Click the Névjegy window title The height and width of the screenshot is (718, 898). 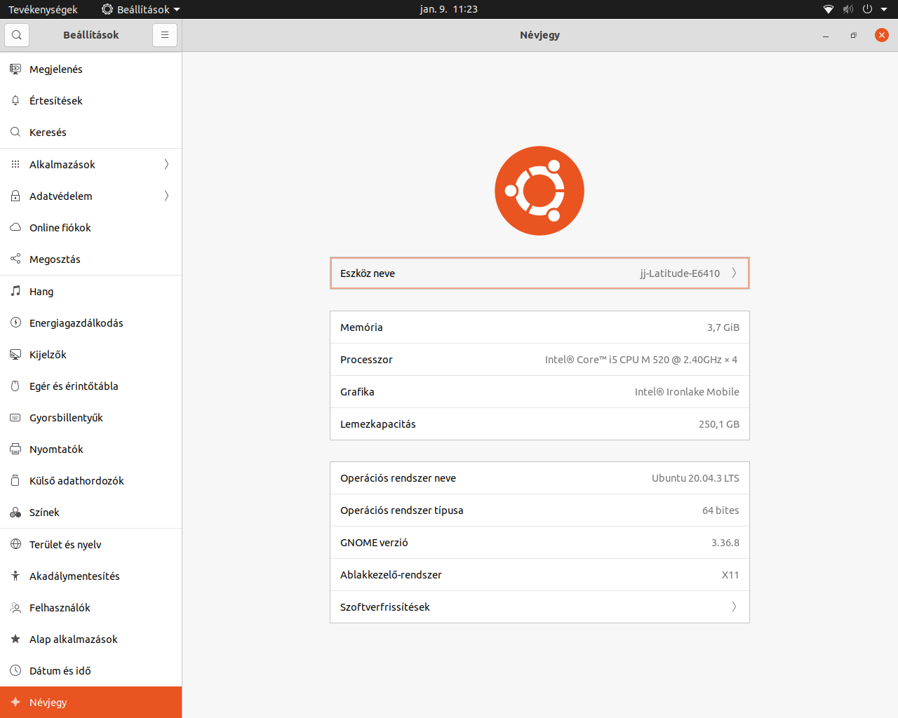click(540, 35)
